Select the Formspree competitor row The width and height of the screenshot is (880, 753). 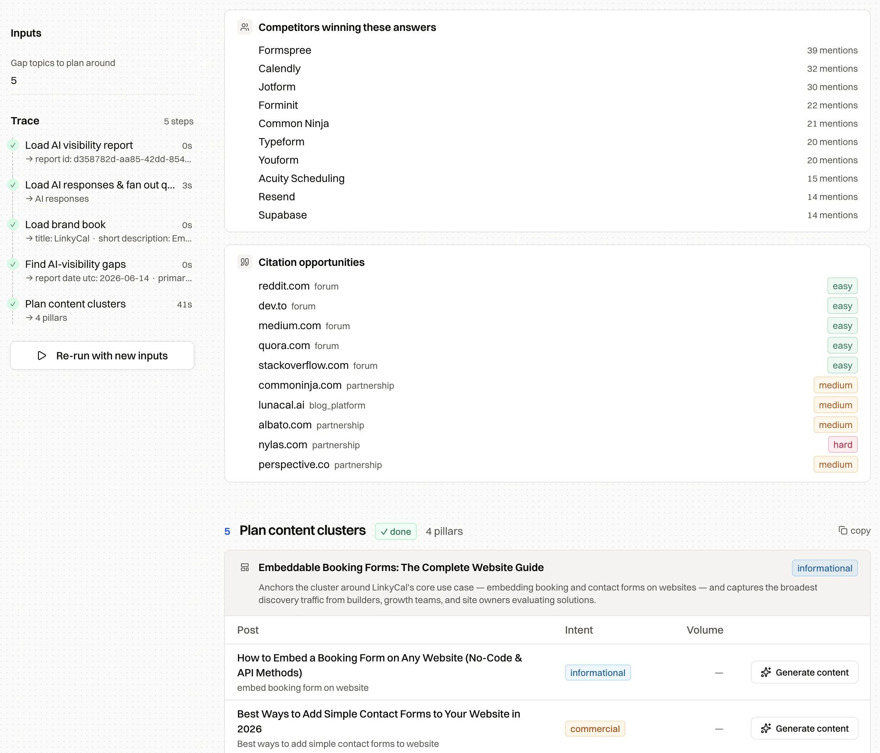pyautogui.click(x=558, y=50)
